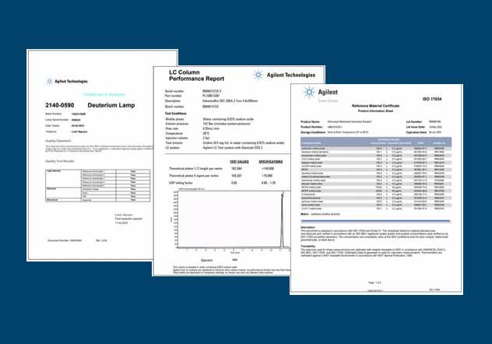Click the "Serial number" label on LC report
The height and width of the screenshot is (344, 492).
[x=174, y=91]
